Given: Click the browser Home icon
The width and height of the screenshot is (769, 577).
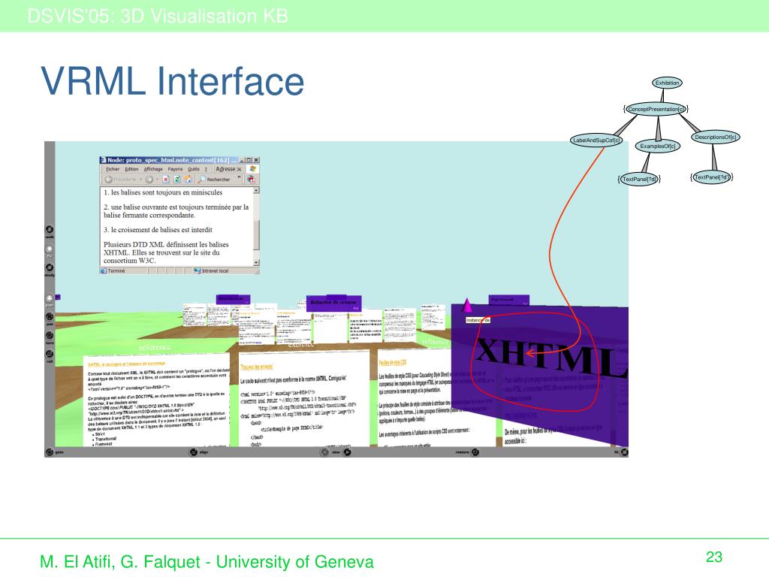Looking at the screenshot, I should coord(188,180).
